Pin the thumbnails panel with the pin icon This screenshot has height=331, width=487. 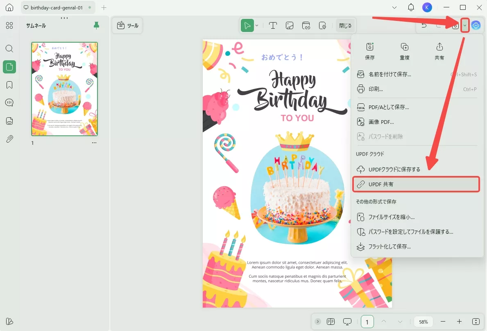coord(96,25)
